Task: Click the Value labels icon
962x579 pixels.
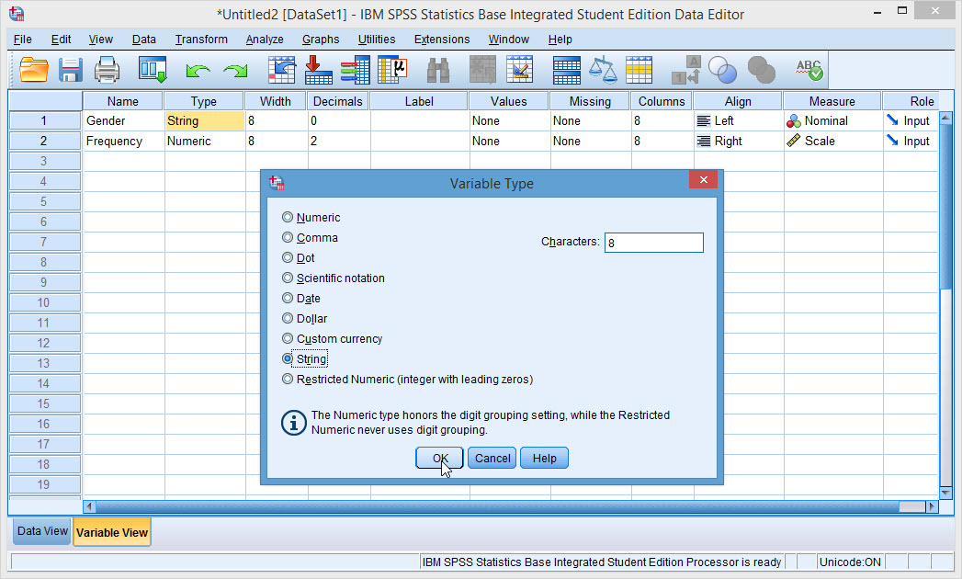Action: (686, 70)
